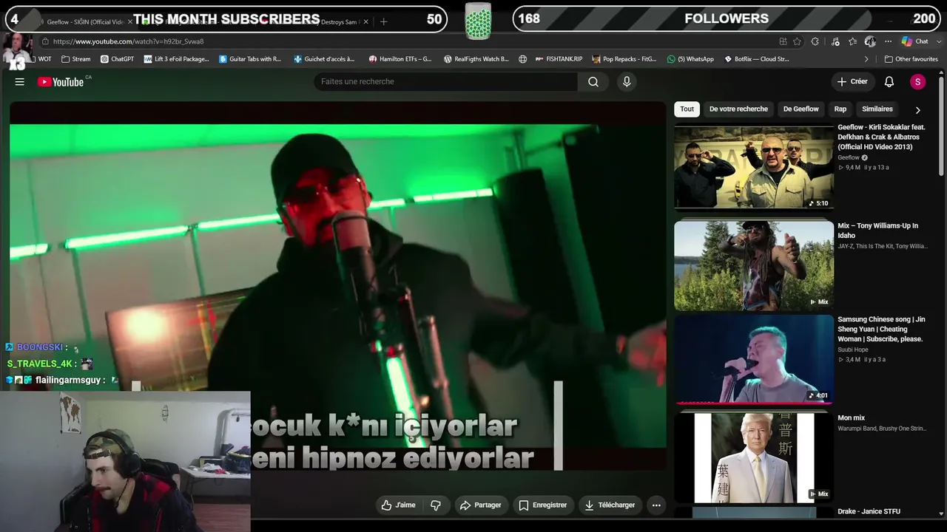Open Samsung Chinese song video thumbnail
This screenshot has height=532, width=947.
tap(754, 359)
